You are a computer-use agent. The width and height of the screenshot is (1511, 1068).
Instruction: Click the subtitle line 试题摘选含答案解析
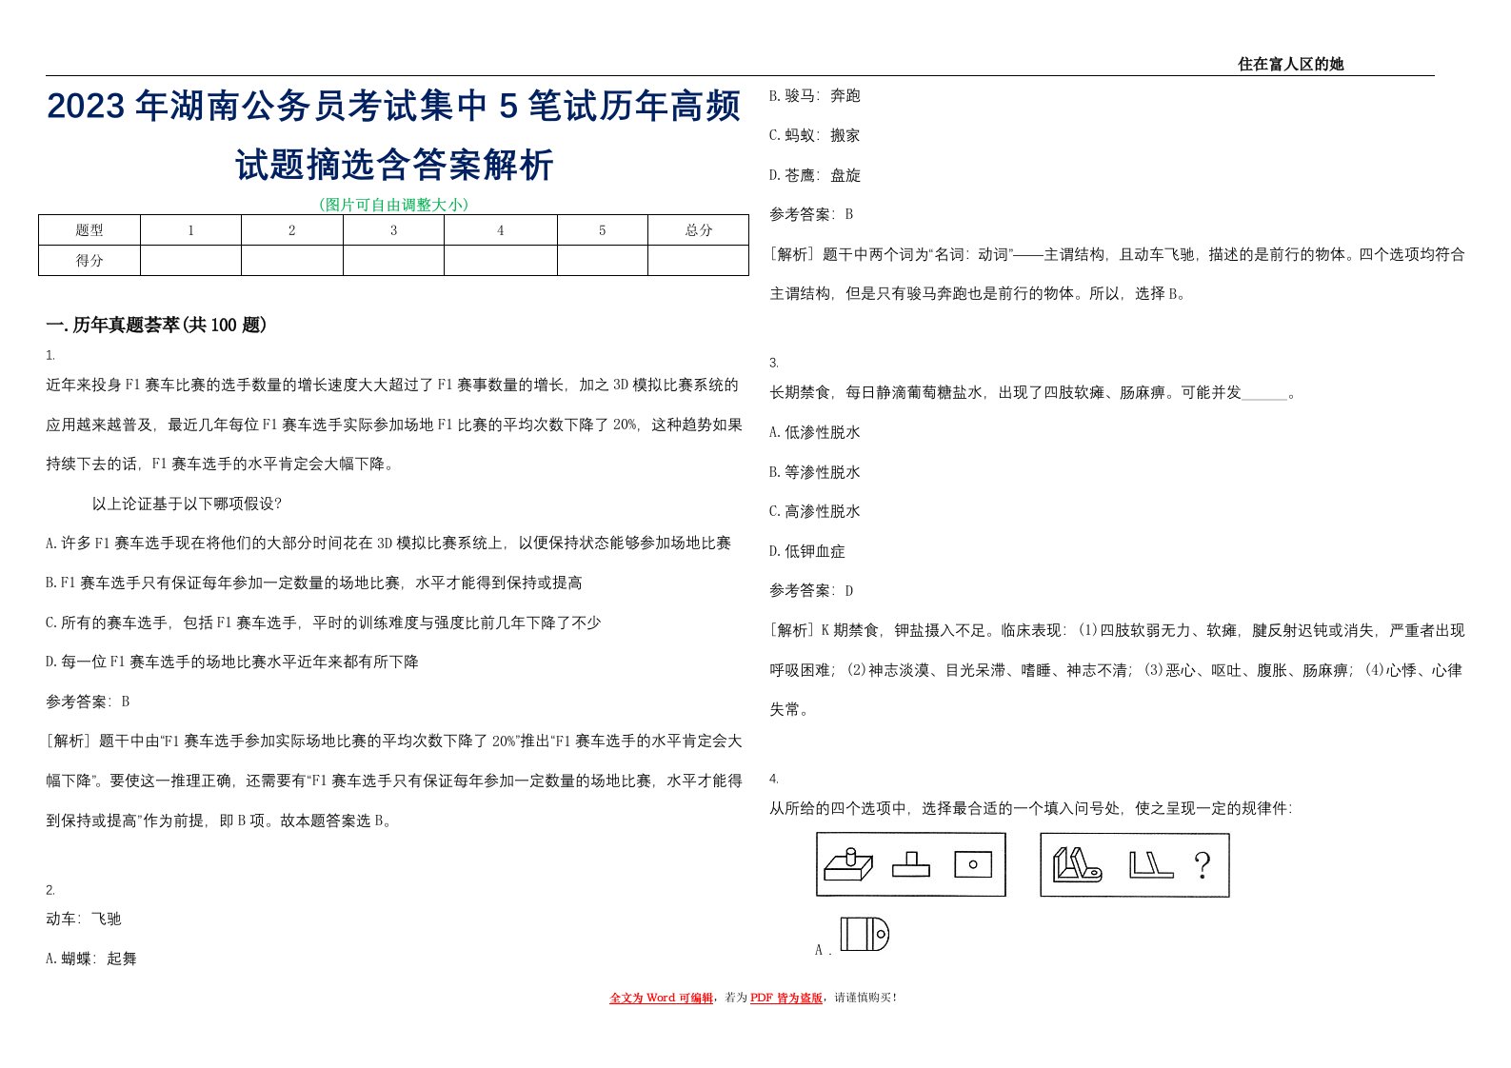[394, 165]
